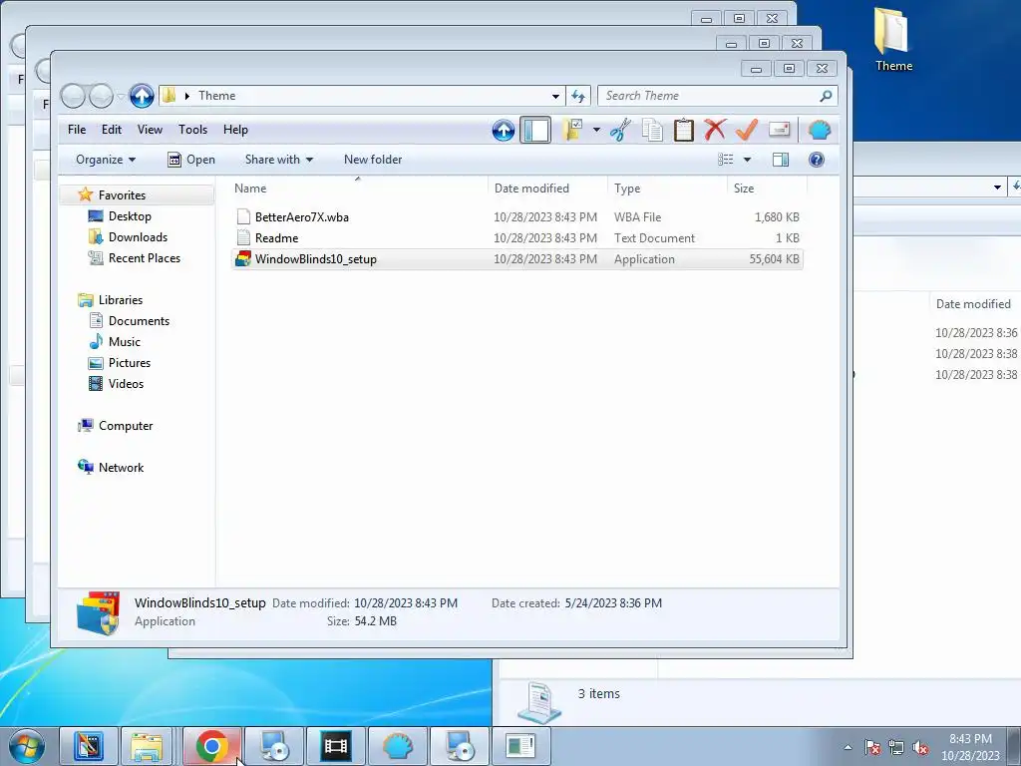Click the Classic Shell taskbar icon

pos(398,746)
